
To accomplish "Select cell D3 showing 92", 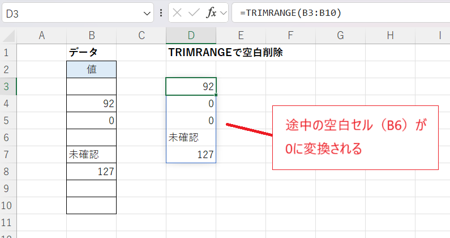I will tap(191, 87).
